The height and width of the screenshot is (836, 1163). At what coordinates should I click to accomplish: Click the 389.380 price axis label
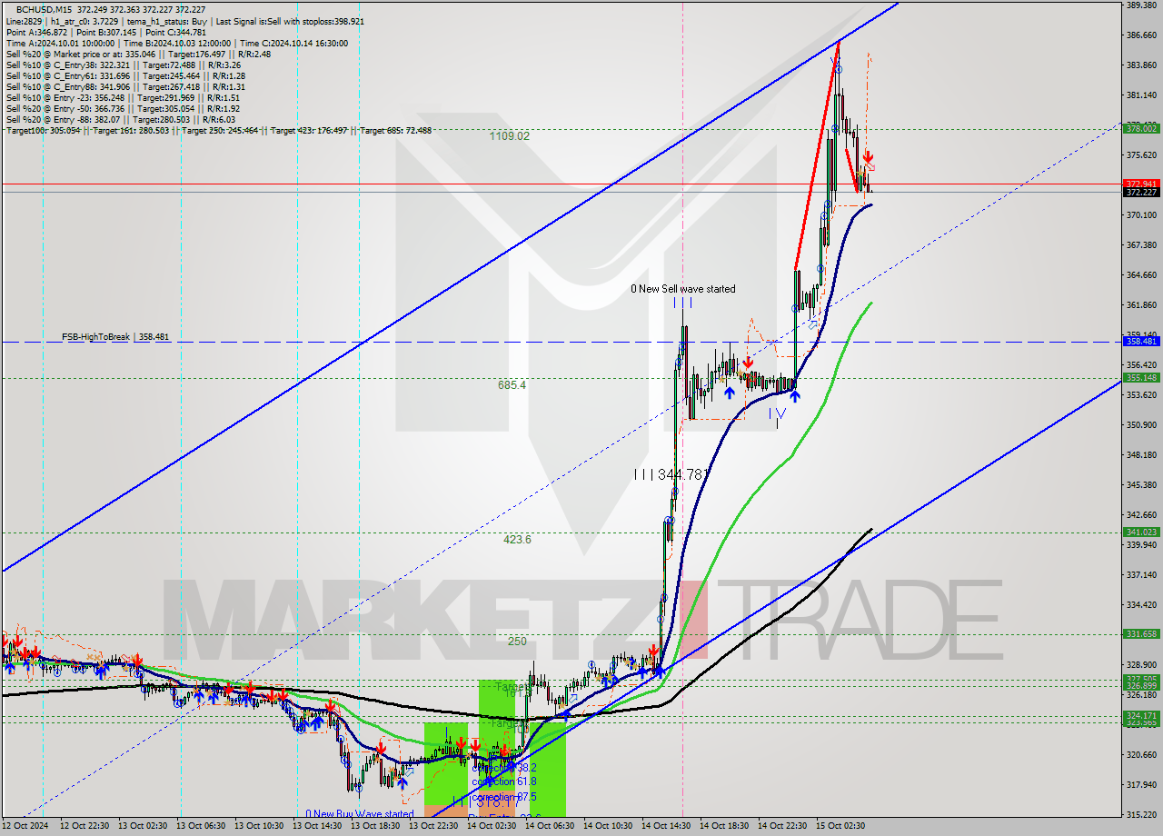[x=1141, y=5]
